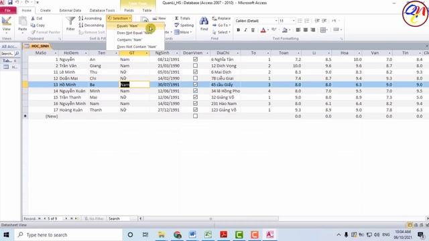This screenshot has width=429, height=241.
Task: Click the No Filter status button
Action: tap(94, 219)
